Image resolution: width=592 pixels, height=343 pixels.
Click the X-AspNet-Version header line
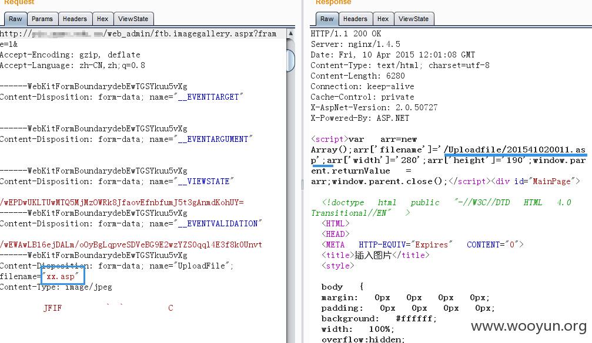coord(374,108)
